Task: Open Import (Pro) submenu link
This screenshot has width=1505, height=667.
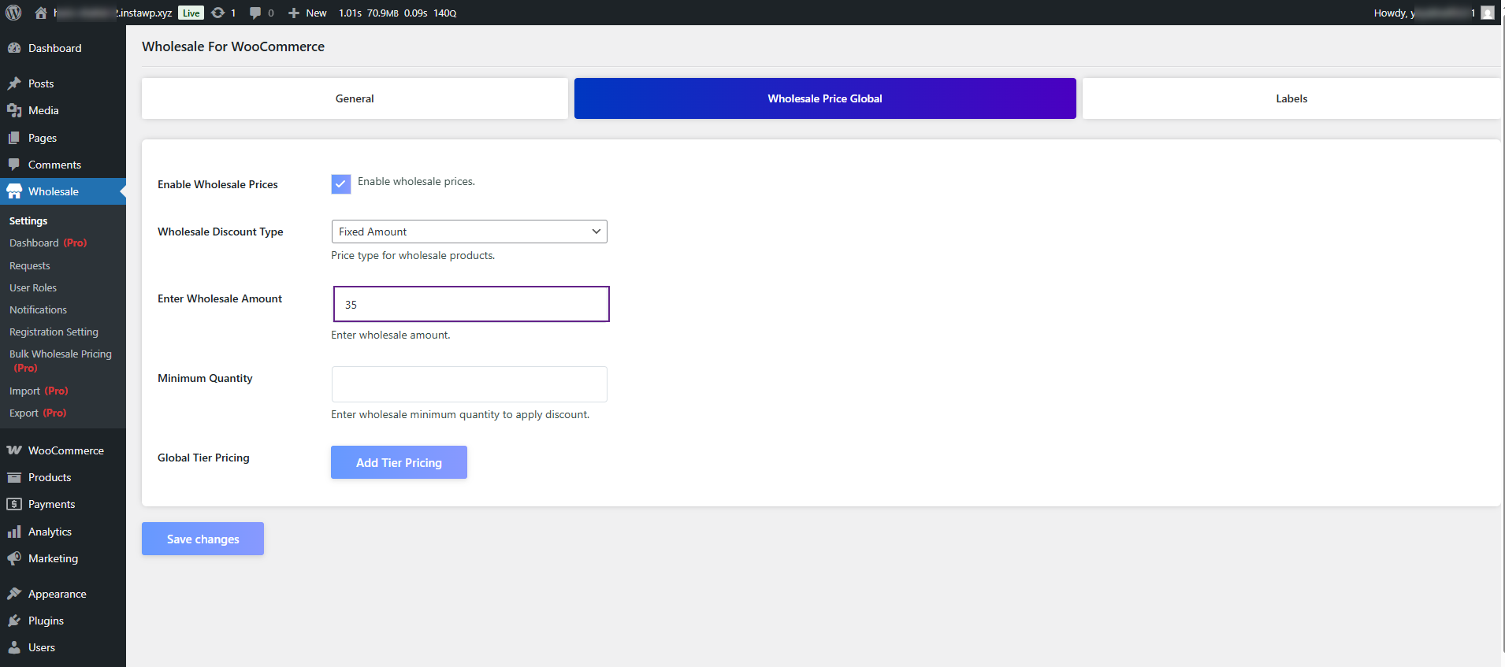Action: [x=39, y=391]
